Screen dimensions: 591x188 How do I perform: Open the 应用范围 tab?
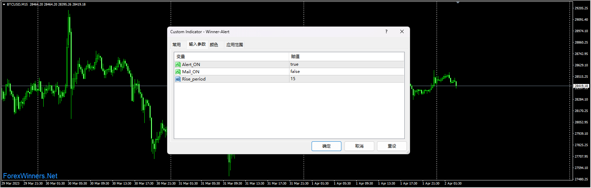pos(235,45)
